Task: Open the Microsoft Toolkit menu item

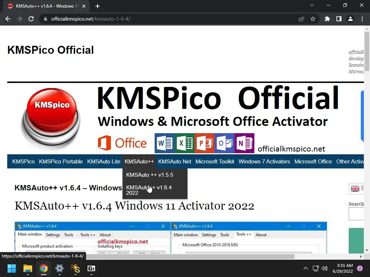Action: tap(215, 161)
